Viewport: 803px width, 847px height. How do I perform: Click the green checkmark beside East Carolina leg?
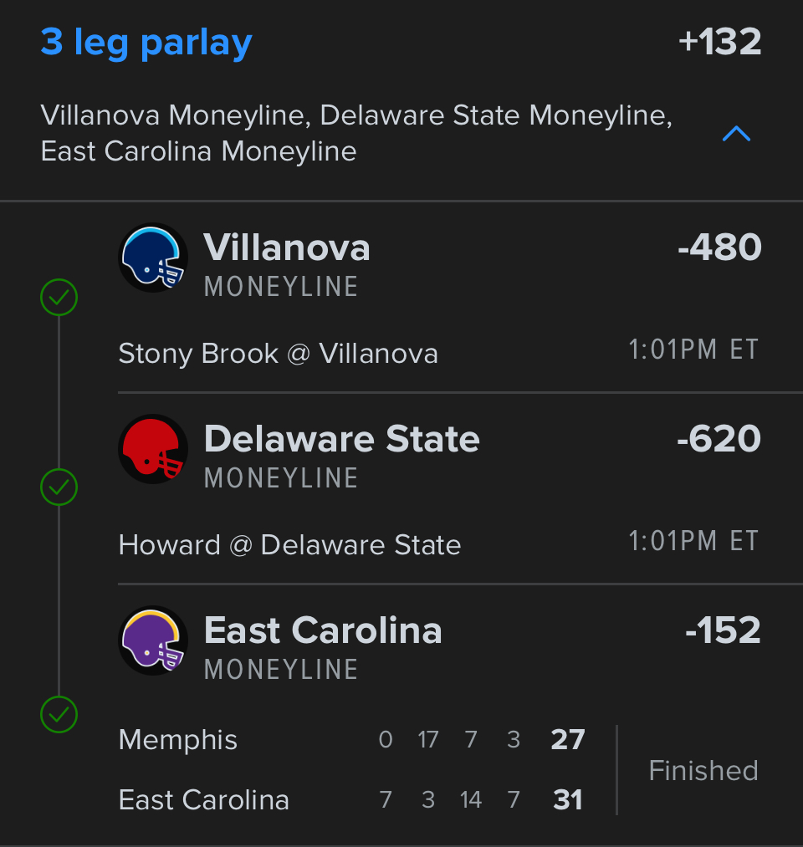(59, 714)
